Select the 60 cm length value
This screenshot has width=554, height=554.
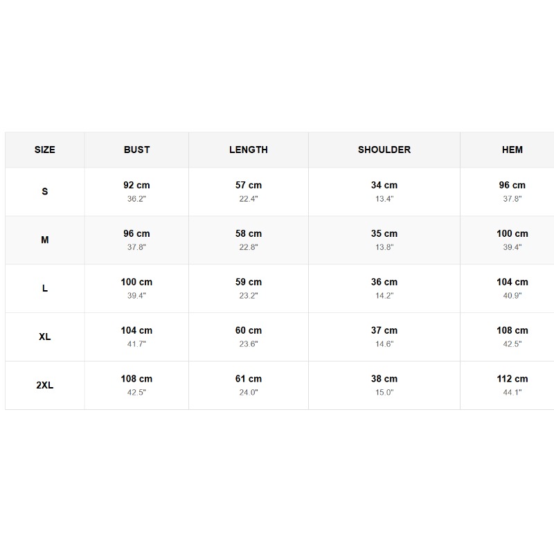pos(249,330)
